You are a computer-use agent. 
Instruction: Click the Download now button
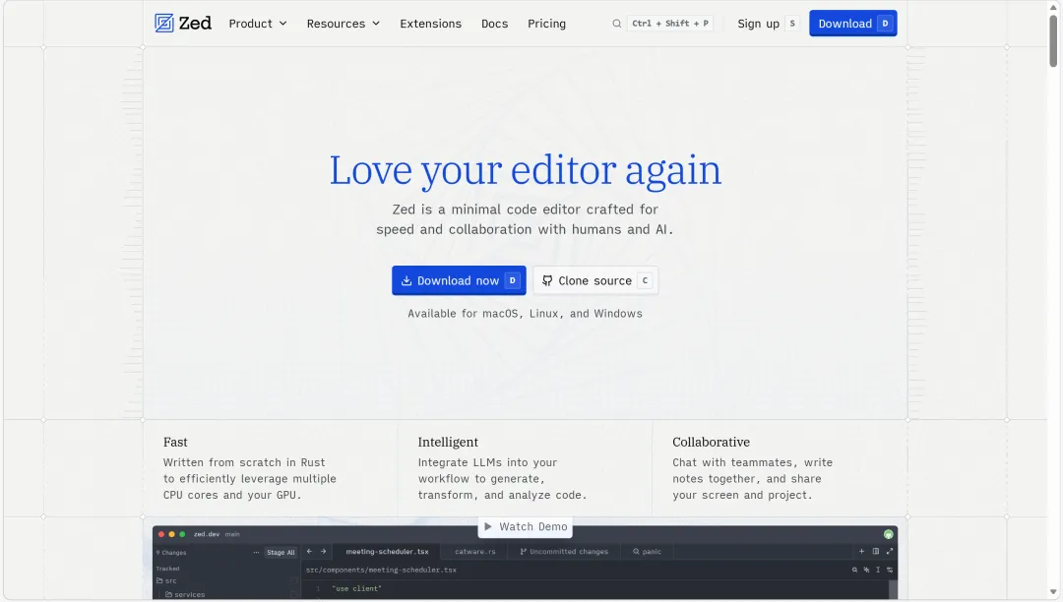click(x=459, y=280)
